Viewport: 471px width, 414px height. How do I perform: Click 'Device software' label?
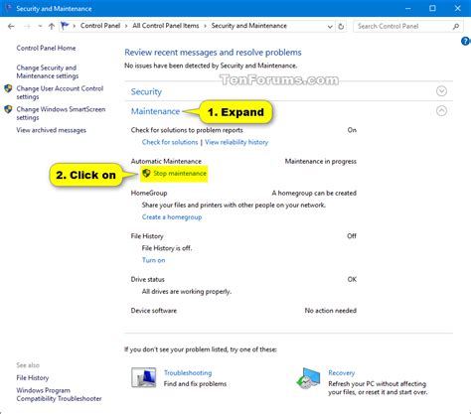click(154, 311)
